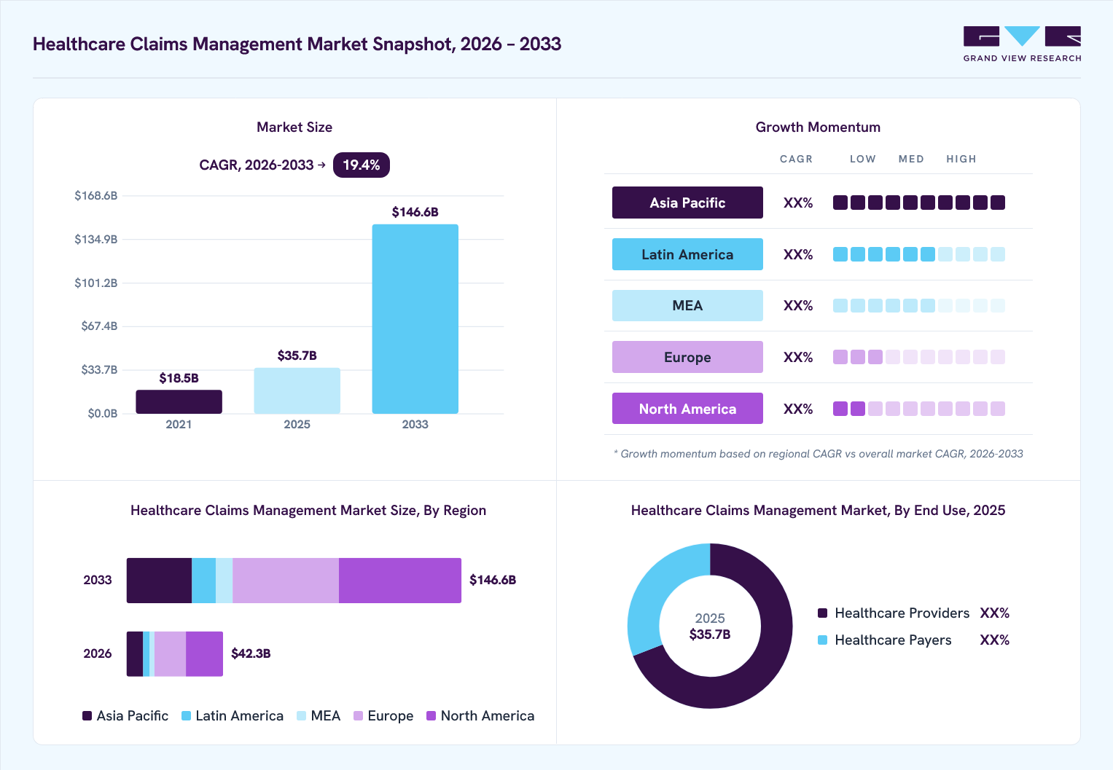Image resolution: width=1113 pixels, height=770 pixels.
Task: Click the growth momentum footnote text
Action: 818,454
